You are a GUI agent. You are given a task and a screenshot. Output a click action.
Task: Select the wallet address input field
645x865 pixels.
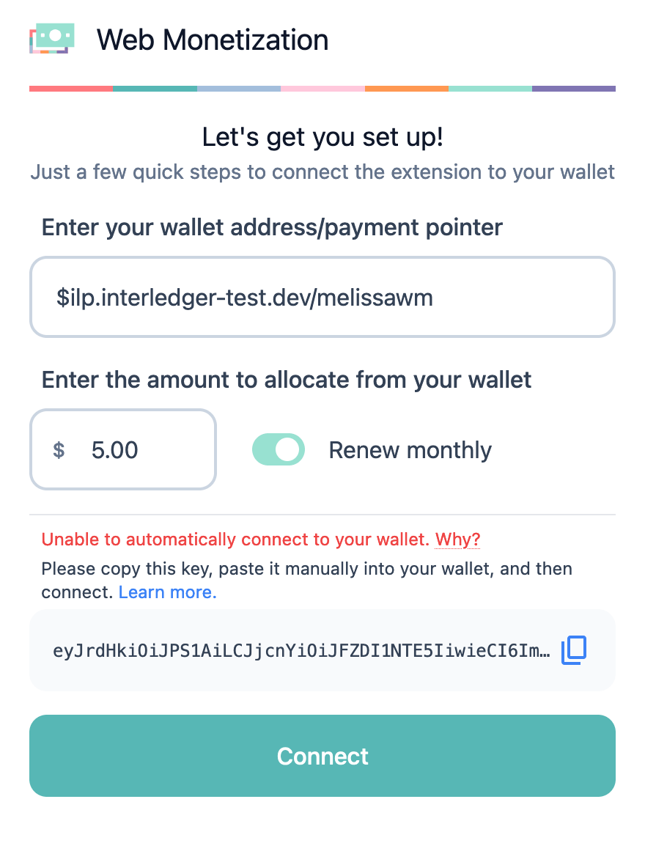click(x=322, y=296)
